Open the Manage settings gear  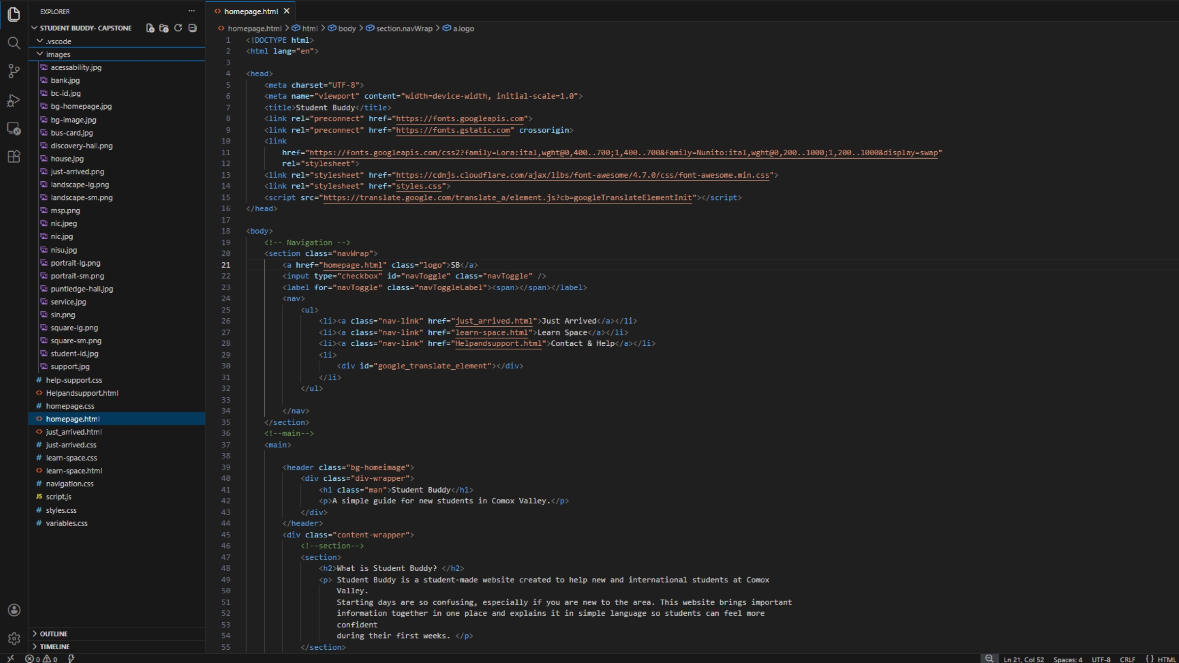[x=14, y=638]
